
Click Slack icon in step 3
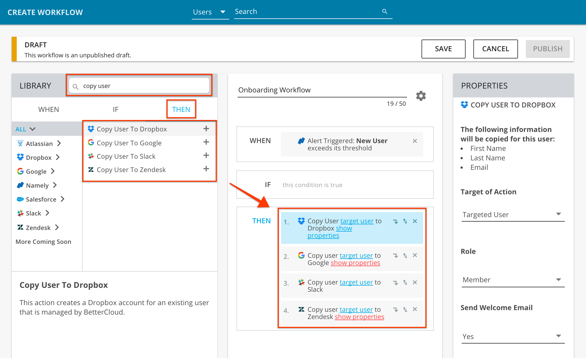point(301,282)
